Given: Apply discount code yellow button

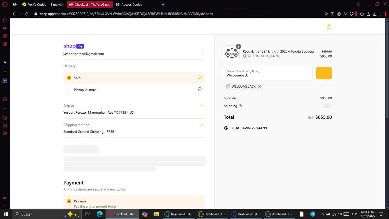Looking at the screenshot, I should pos(324,73).
